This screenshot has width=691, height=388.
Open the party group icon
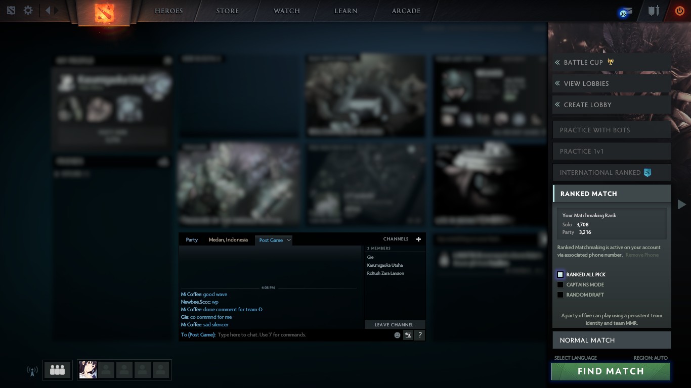click(58, 370)
